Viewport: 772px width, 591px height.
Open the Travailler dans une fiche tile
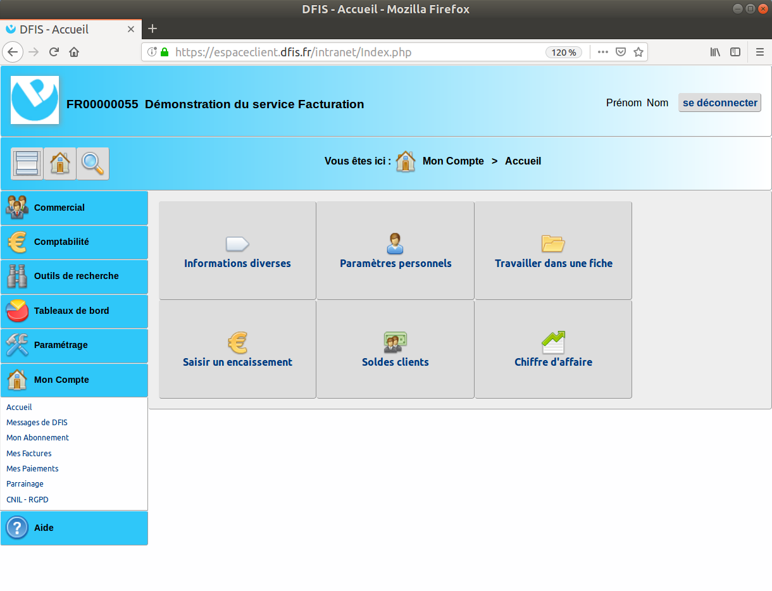click(x=553, y=251)
